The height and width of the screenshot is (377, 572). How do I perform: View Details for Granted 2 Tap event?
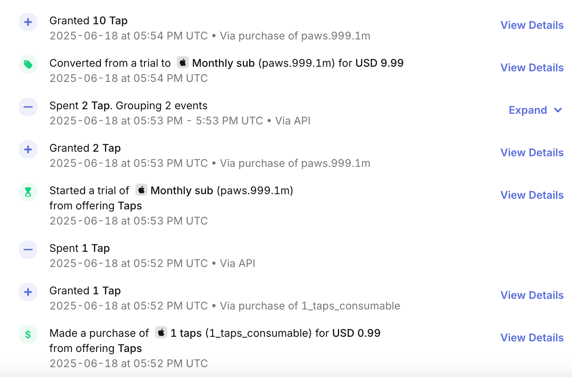click(532, 152)
